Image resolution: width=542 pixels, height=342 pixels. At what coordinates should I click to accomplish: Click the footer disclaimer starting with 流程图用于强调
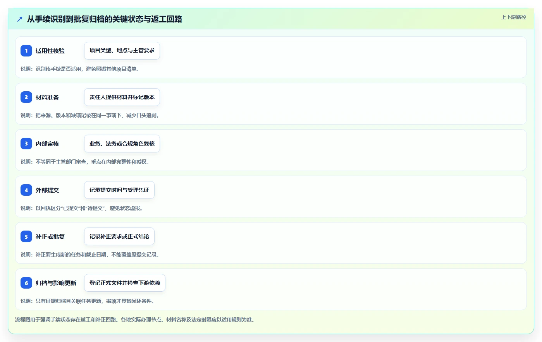[x=135, y=320]
